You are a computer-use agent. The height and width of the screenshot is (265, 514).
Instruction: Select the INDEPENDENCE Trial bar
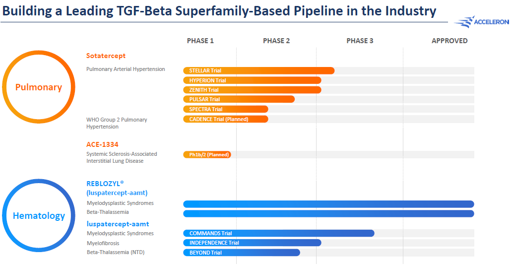[x=252, y=243]
